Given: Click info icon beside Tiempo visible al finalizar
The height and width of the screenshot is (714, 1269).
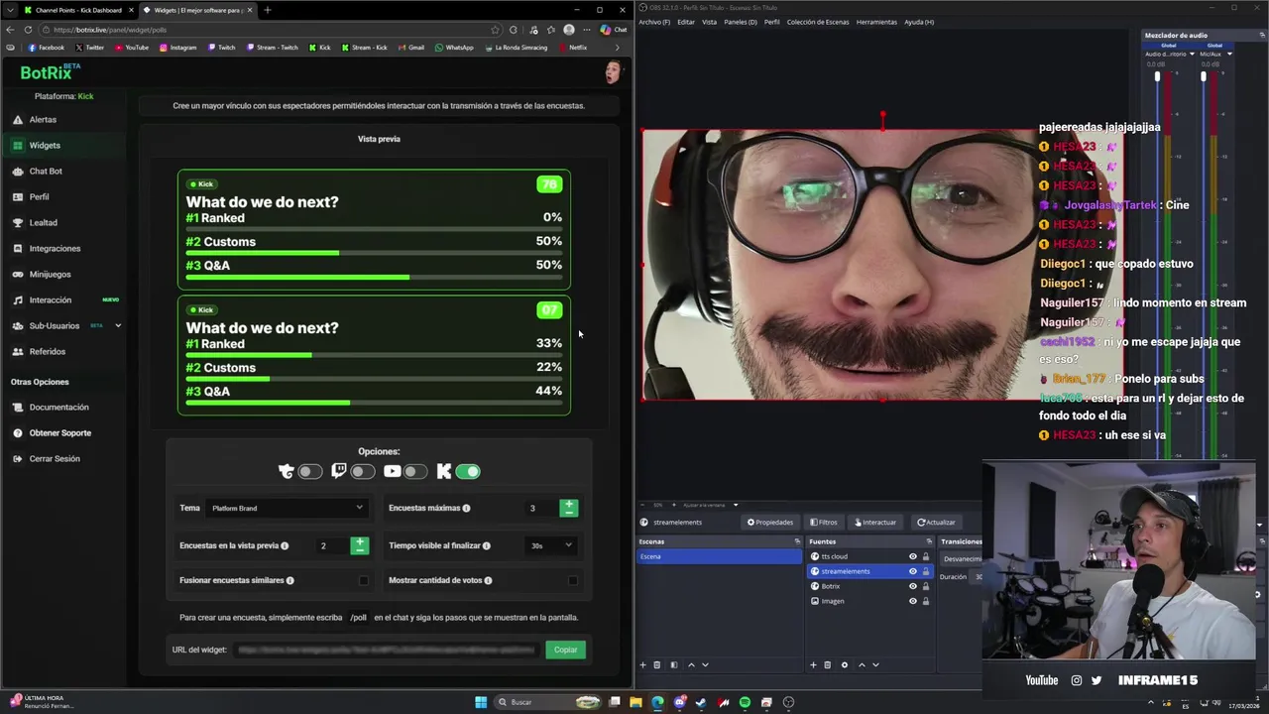Looking at the screenshot, I should coord(486,545).
